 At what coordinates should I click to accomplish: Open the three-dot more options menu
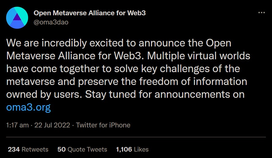coord(261,13)
